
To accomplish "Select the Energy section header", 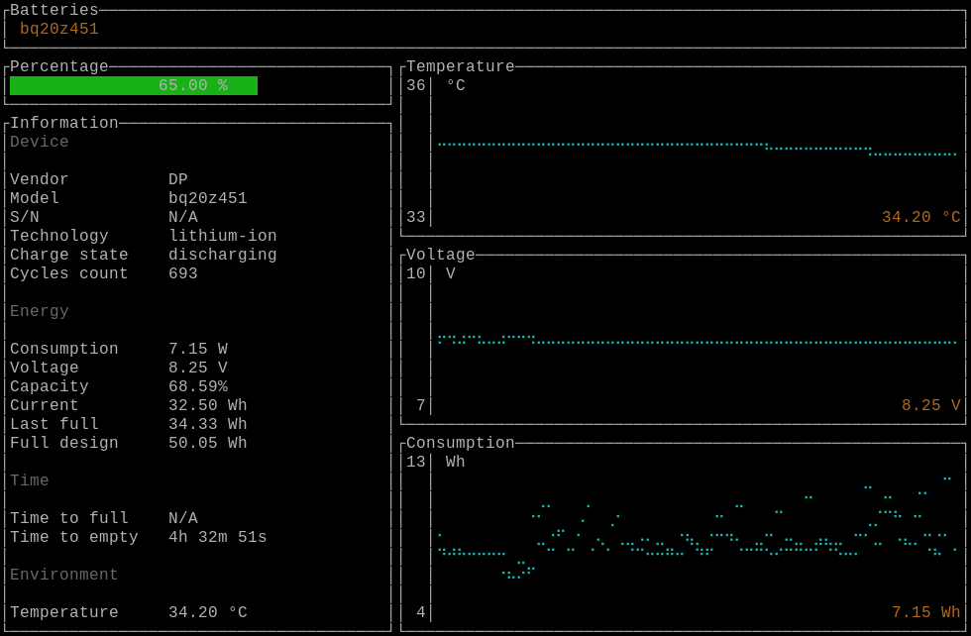I will tap(39, 311).
